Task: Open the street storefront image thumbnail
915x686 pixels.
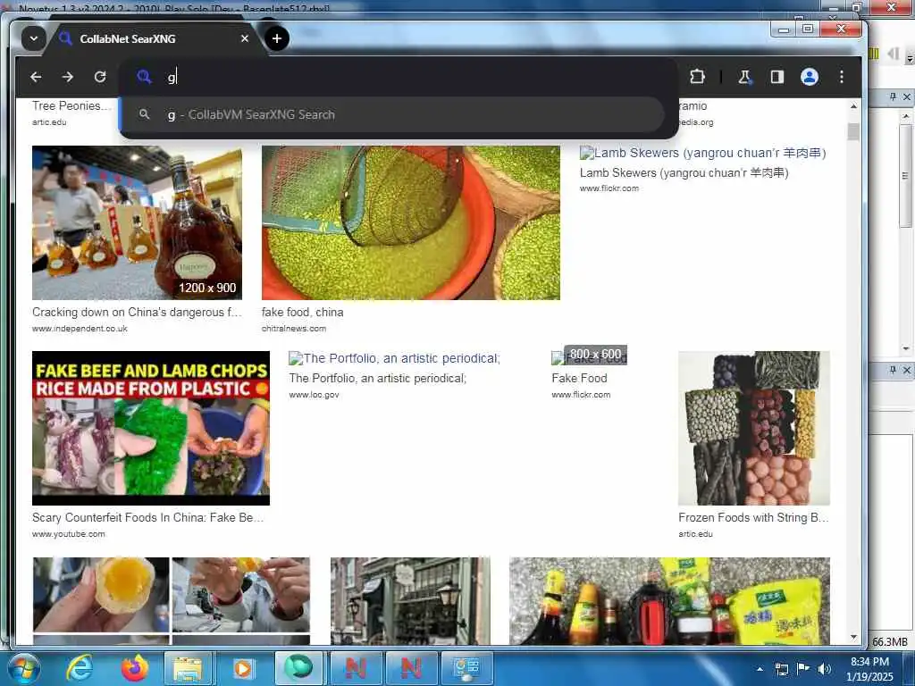Action: [411, 601]
